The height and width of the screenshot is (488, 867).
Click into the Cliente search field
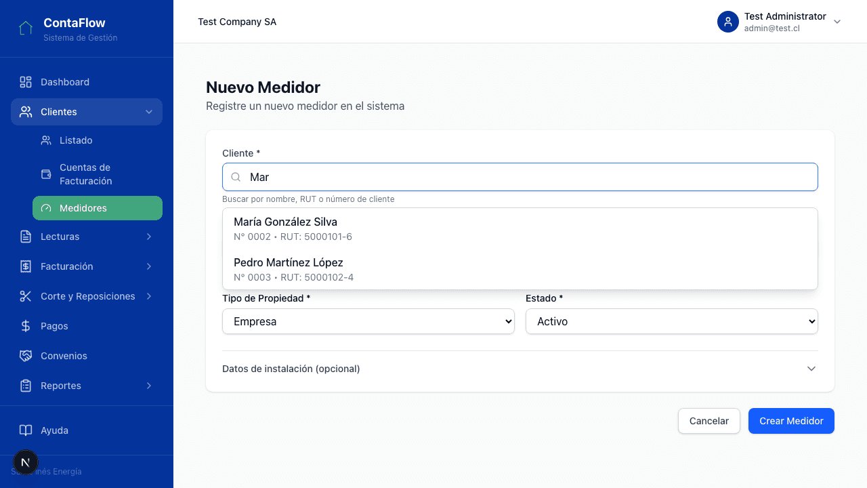(x=520, y=177)
